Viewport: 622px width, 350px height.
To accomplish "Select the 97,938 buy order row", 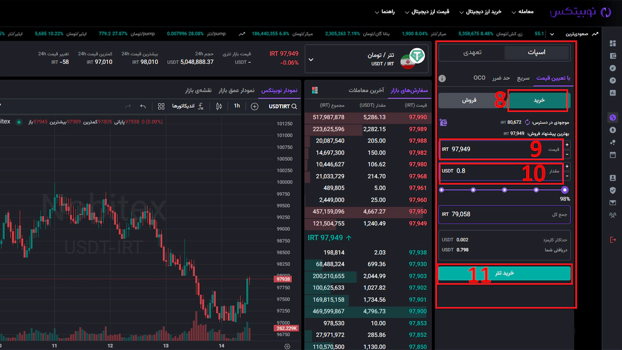I will 368,253.
